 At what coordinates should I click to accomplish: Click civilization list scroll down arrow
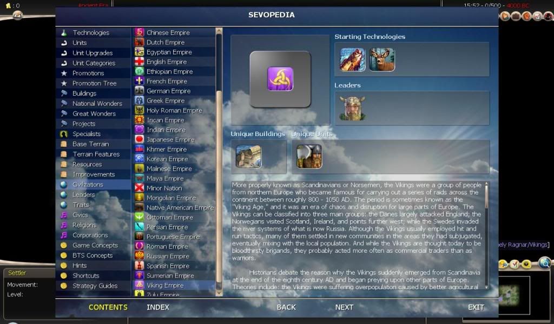[x=219, y=293]
